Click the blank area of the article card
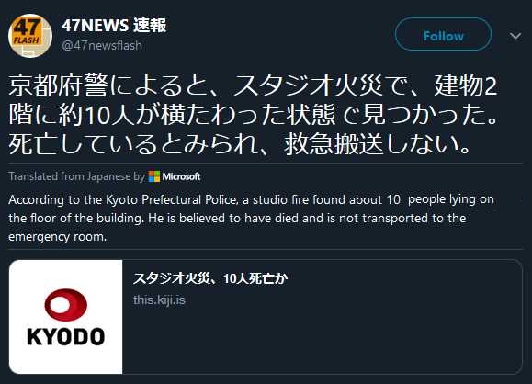Viewport: 532px width, 384px height. 323,339
